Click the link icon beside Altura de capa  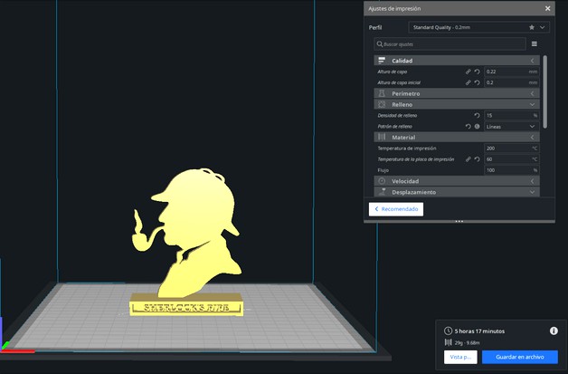click(x=469, y=71)
